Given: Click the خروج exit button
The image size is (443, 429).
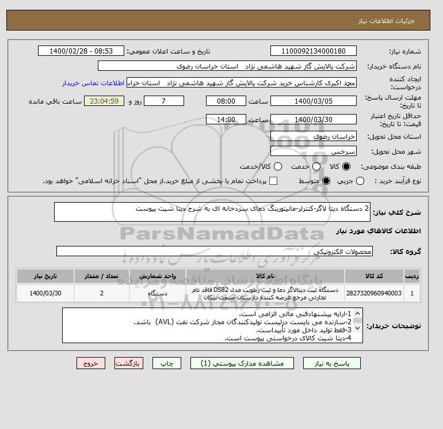Looking at the screenshot, I should (91, 363).
